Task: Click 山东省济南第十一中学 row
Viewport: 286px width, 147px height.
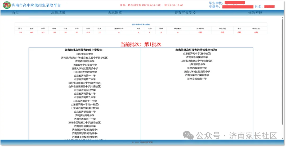Action: 85,101
